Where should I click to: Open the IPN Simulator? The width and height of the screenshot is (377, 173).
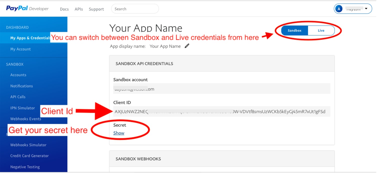click(x=23, y=108)
